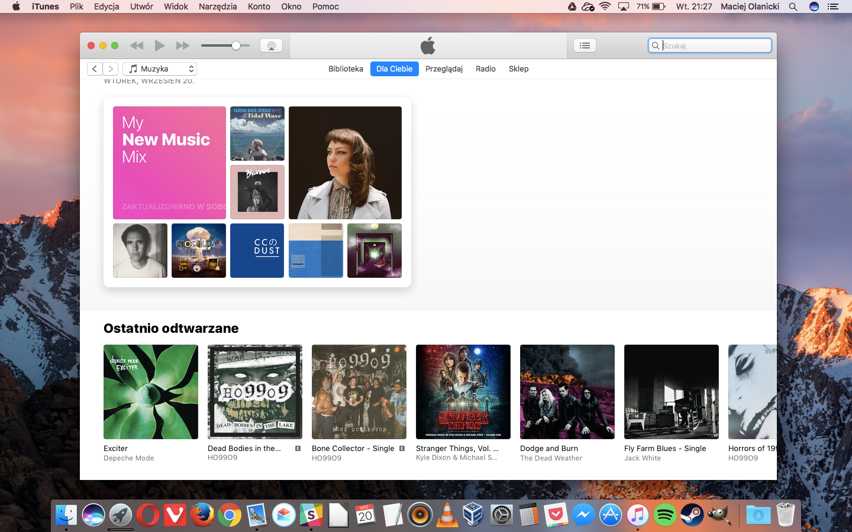
Task: Skip forward with the Next track button
Action: pyautogui.click(x=183, y=46)
